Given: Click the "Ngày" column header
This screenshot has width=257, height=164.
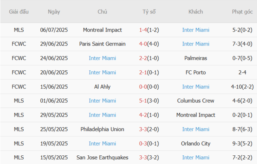Looking at the screenshot, I should click(x=54, y=12).
